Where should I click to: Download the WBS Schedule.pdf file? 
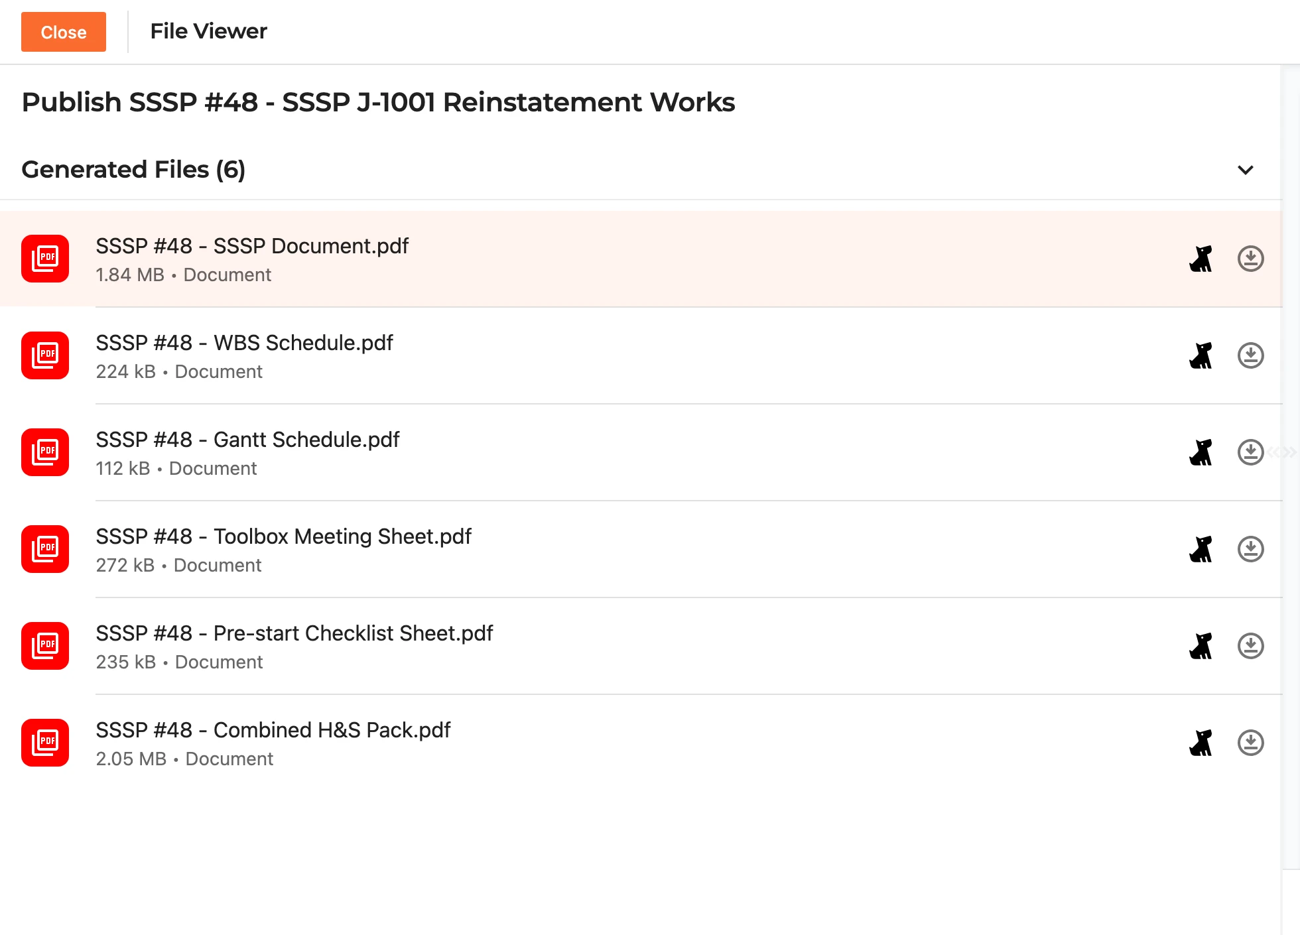tap(1250, 355)
